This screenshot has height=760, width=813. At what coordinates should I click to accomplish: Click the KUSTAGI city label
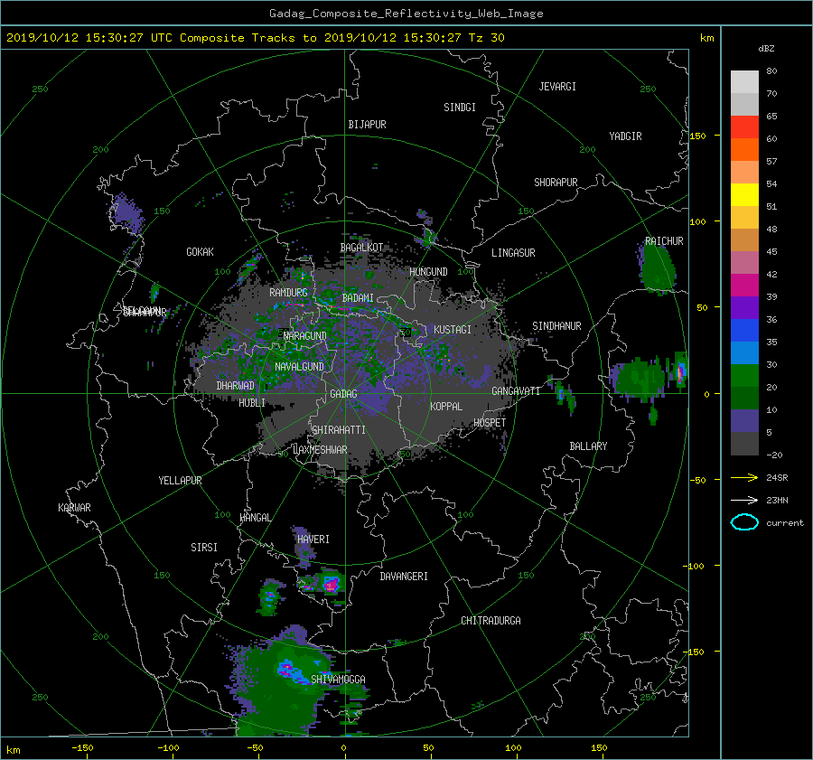453,330
